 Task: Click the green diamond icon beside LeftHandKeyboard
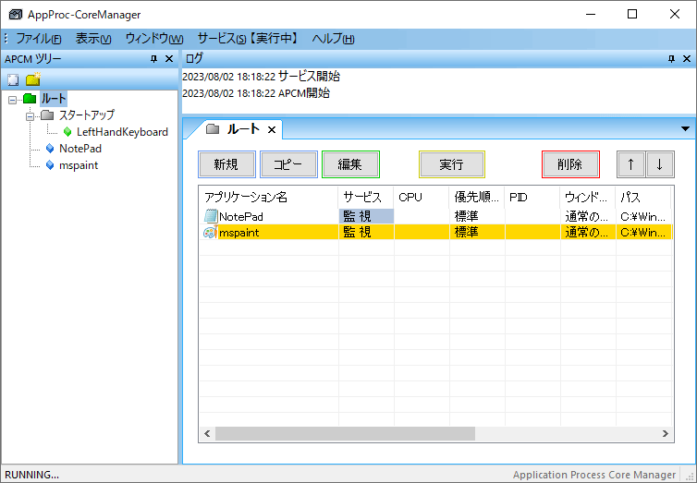pos(67,132)
